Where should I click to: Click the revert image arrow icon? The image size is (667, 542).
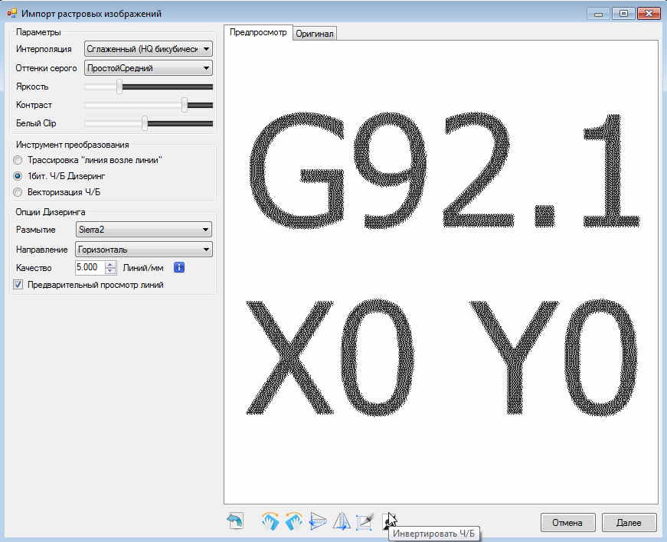pyautogui.click(x=235, y=522)
